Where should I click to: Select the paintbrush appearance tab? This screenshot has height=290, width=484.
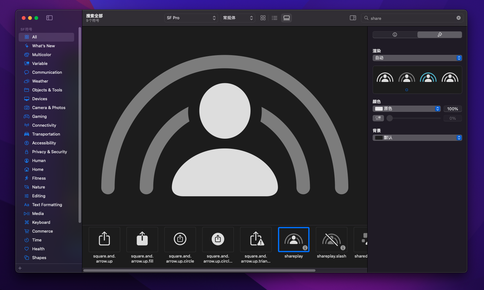[440, 35]
